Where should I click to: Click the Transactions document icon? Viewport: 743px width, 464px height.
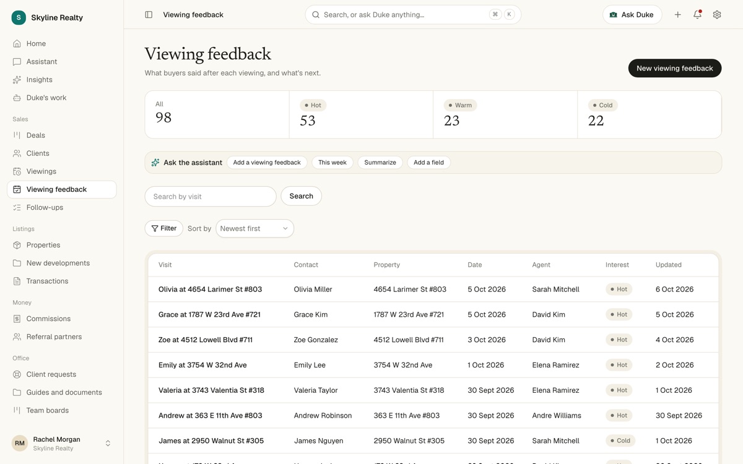[x=17, y=281]
